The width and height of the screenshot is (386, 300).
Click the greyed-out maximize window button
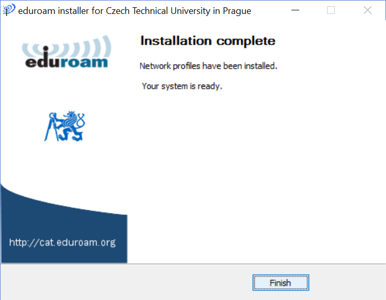pyautogui.click(x=331, y=10)
